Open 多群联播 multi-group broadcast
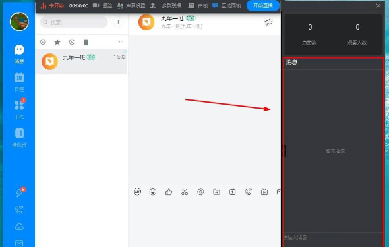The image size is (389, 247). tap(166, 5)
